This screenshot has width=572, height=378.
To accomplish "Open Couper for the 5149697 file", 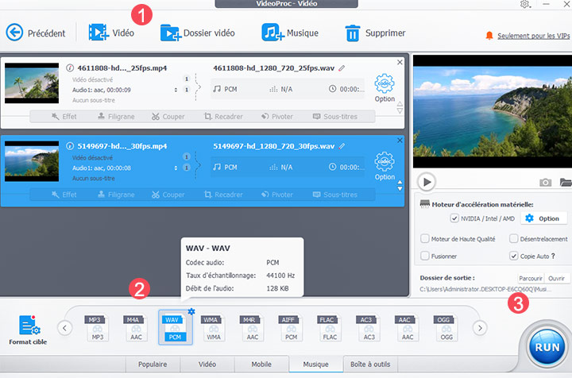I will click(x=168, y=195).
